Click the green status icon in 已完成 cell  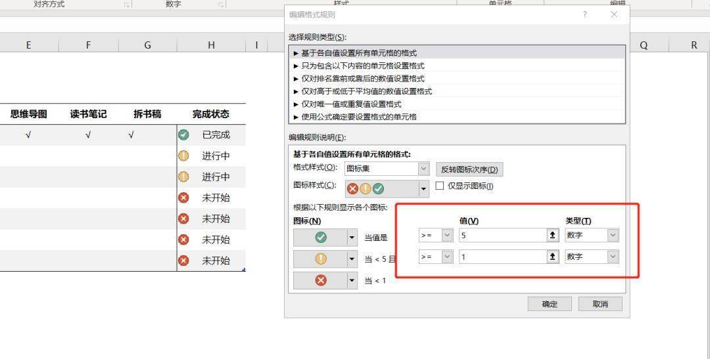click(183, 135)
